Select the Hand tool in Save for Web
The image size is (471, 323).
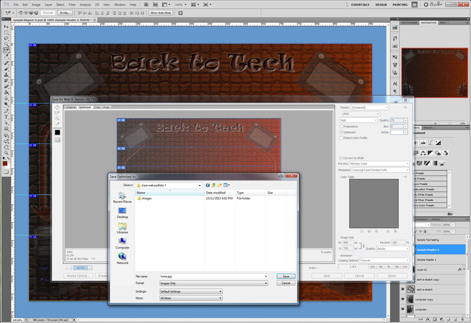[x=57, y=107]
